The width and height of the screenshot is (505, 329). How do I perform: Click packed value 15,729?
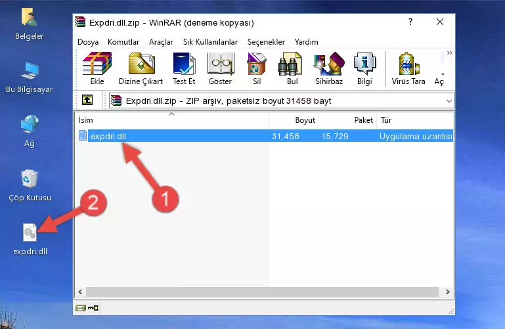pos(335,136)
